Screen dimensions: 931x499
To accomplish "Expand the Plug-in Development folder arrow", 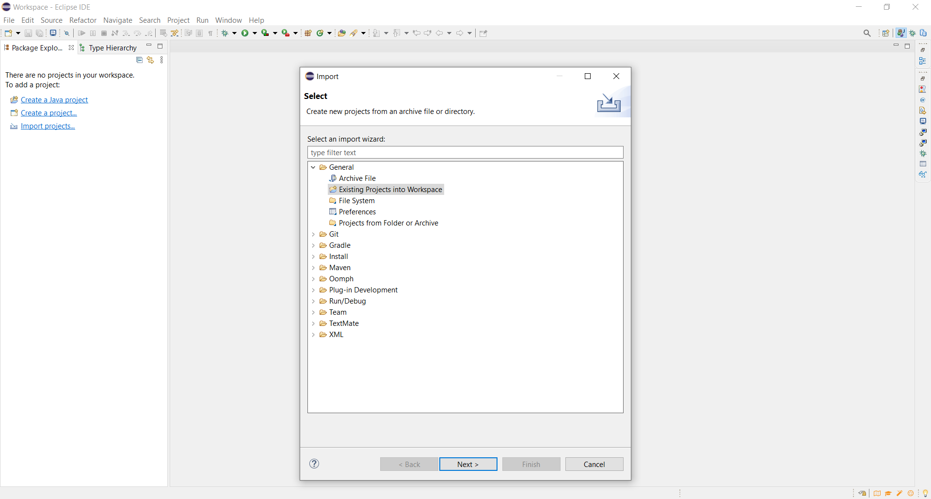I will click(x=313, y=290).
